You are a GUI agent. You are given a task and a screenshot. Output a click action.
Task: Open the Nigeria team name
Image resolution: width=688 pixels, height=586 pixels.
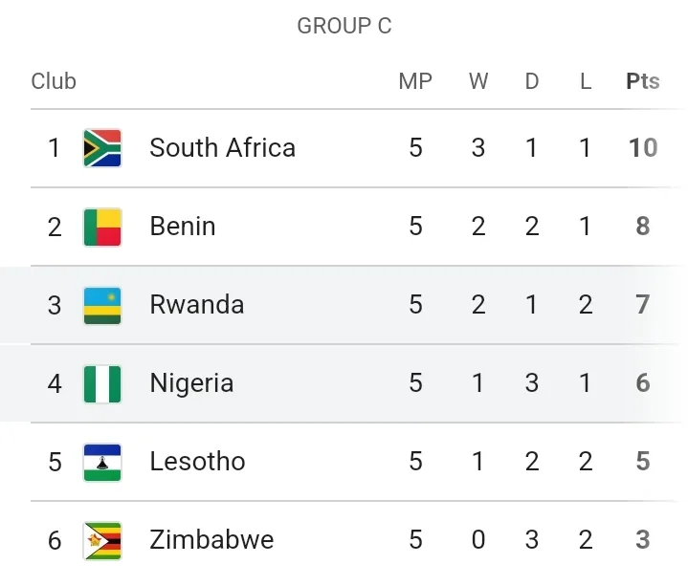(x=191, y=383)
